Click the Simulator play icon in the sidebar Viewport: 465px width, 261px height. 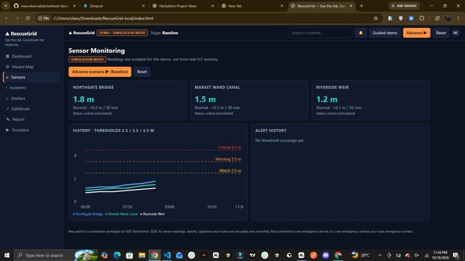7,130
